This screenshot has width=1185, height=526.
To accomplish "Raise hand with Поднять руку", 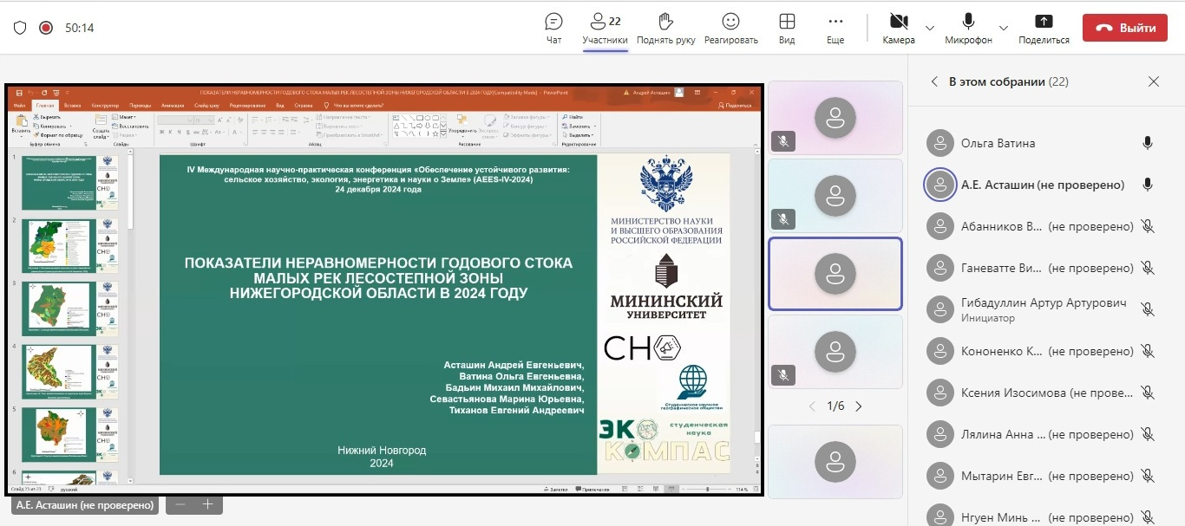I will tap(665, 22).
